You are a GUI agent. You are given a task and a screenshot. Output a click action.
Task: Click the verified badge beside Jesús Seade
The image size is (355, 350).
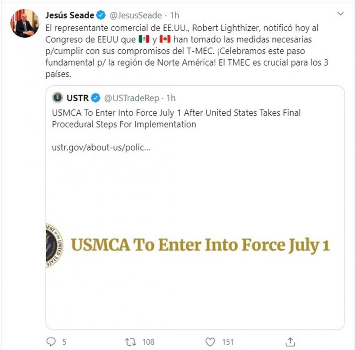(x=101, y=16)
